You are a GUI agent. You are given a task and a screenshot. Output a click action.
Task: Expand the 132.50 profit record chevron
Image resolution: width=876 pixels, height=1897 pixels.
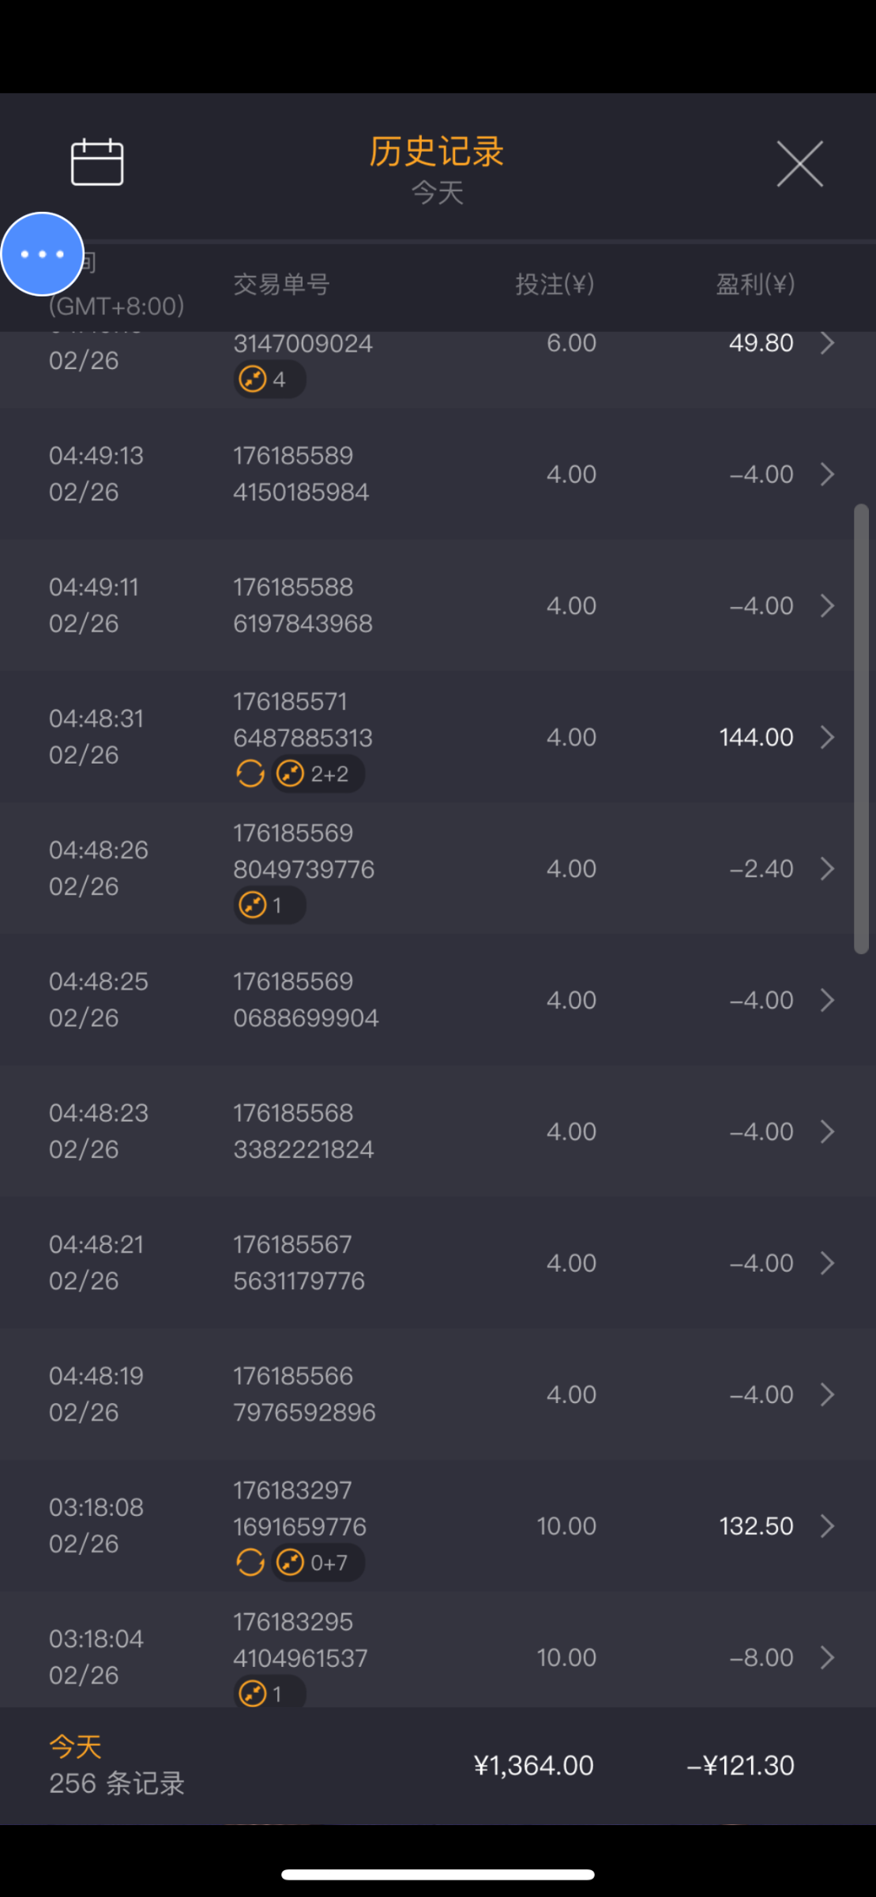pos(827,1526)
